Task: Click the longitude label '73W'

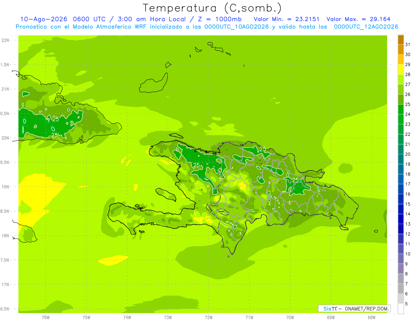Action: tap(168, 317)
